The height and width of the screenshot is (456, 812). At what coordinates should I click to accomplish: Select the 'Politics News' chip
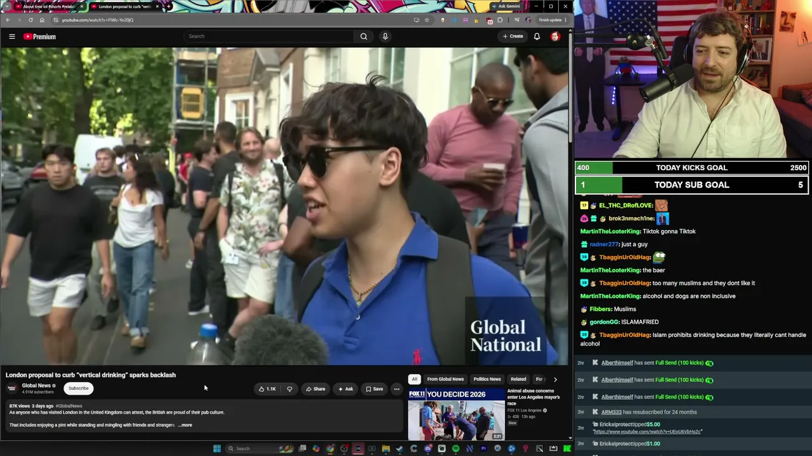(x=487, y=379)
